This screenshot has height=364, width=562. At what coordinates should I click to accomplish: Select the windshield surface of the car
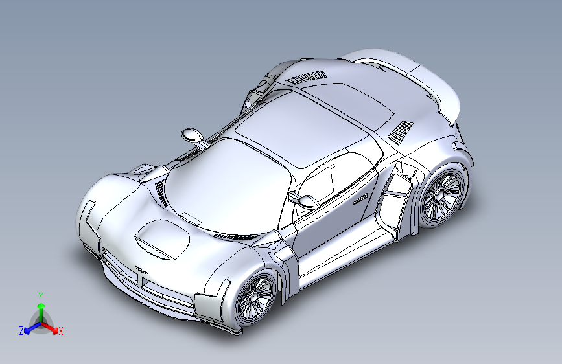point(229,187)
